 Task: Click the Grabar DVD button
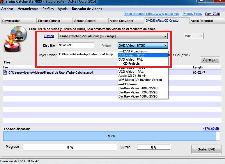206,149
